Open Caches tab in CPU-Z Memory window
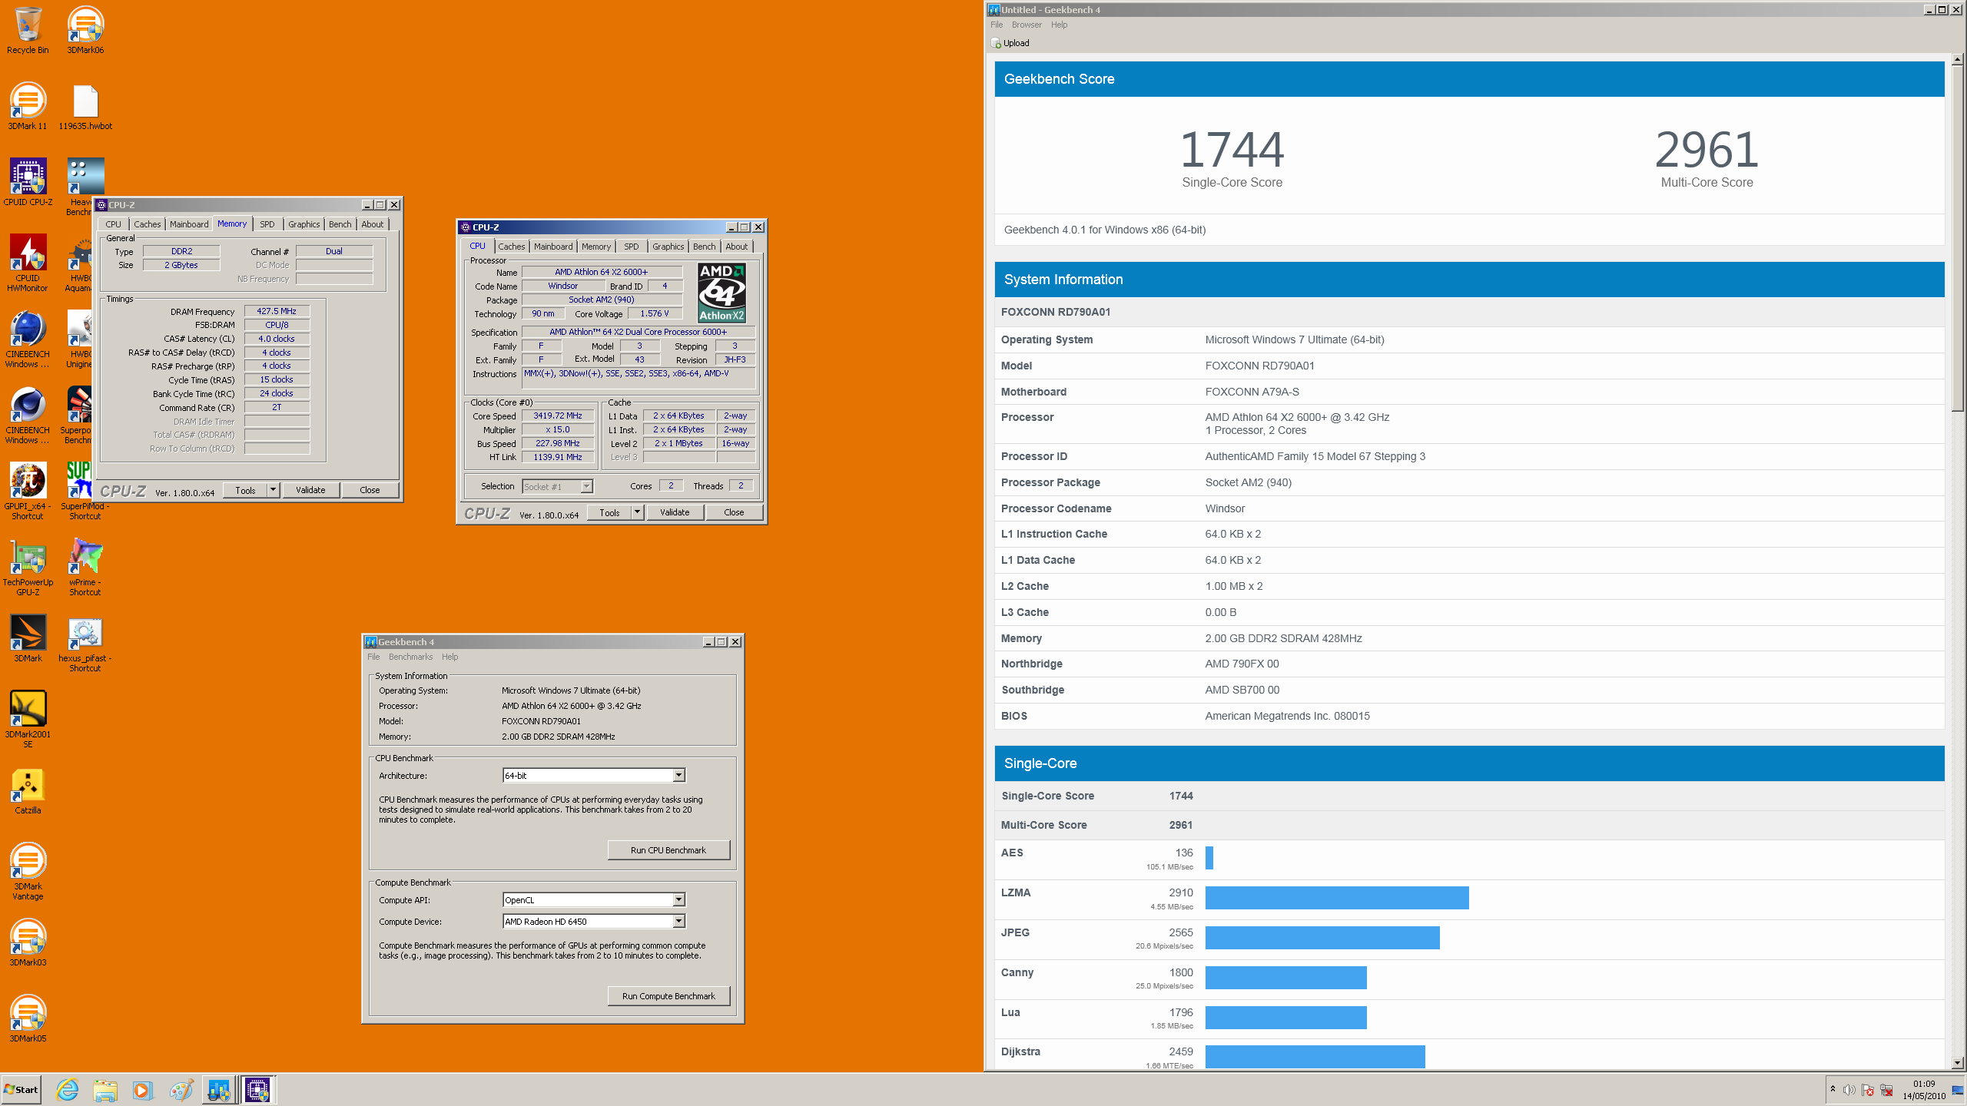The image size is (1967, 1106). point(147,224)
